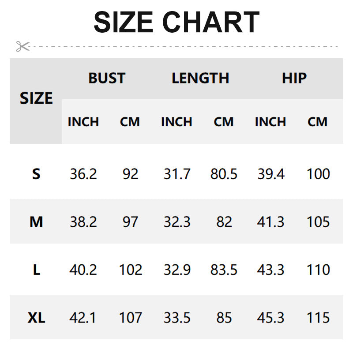The height and width of the screenshot is (353, 353).
Task: Select the 36.2 bust inch cell
Action: tap(83, 174)
